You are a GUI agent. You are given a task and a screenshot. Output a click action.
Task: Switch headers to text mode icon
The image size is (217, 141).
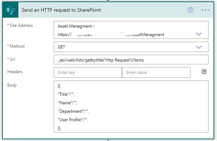click(204, 71)
